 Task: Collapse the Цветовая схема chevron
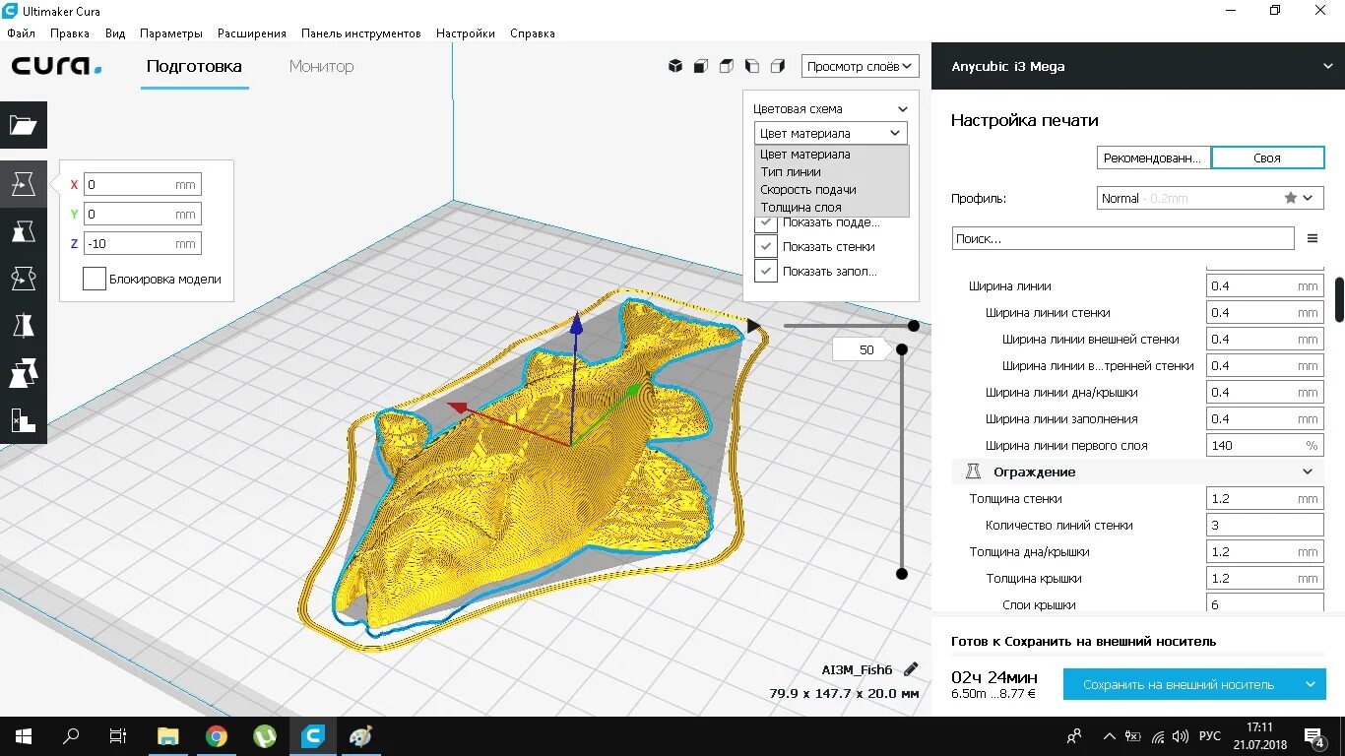[x=902, y=109]
